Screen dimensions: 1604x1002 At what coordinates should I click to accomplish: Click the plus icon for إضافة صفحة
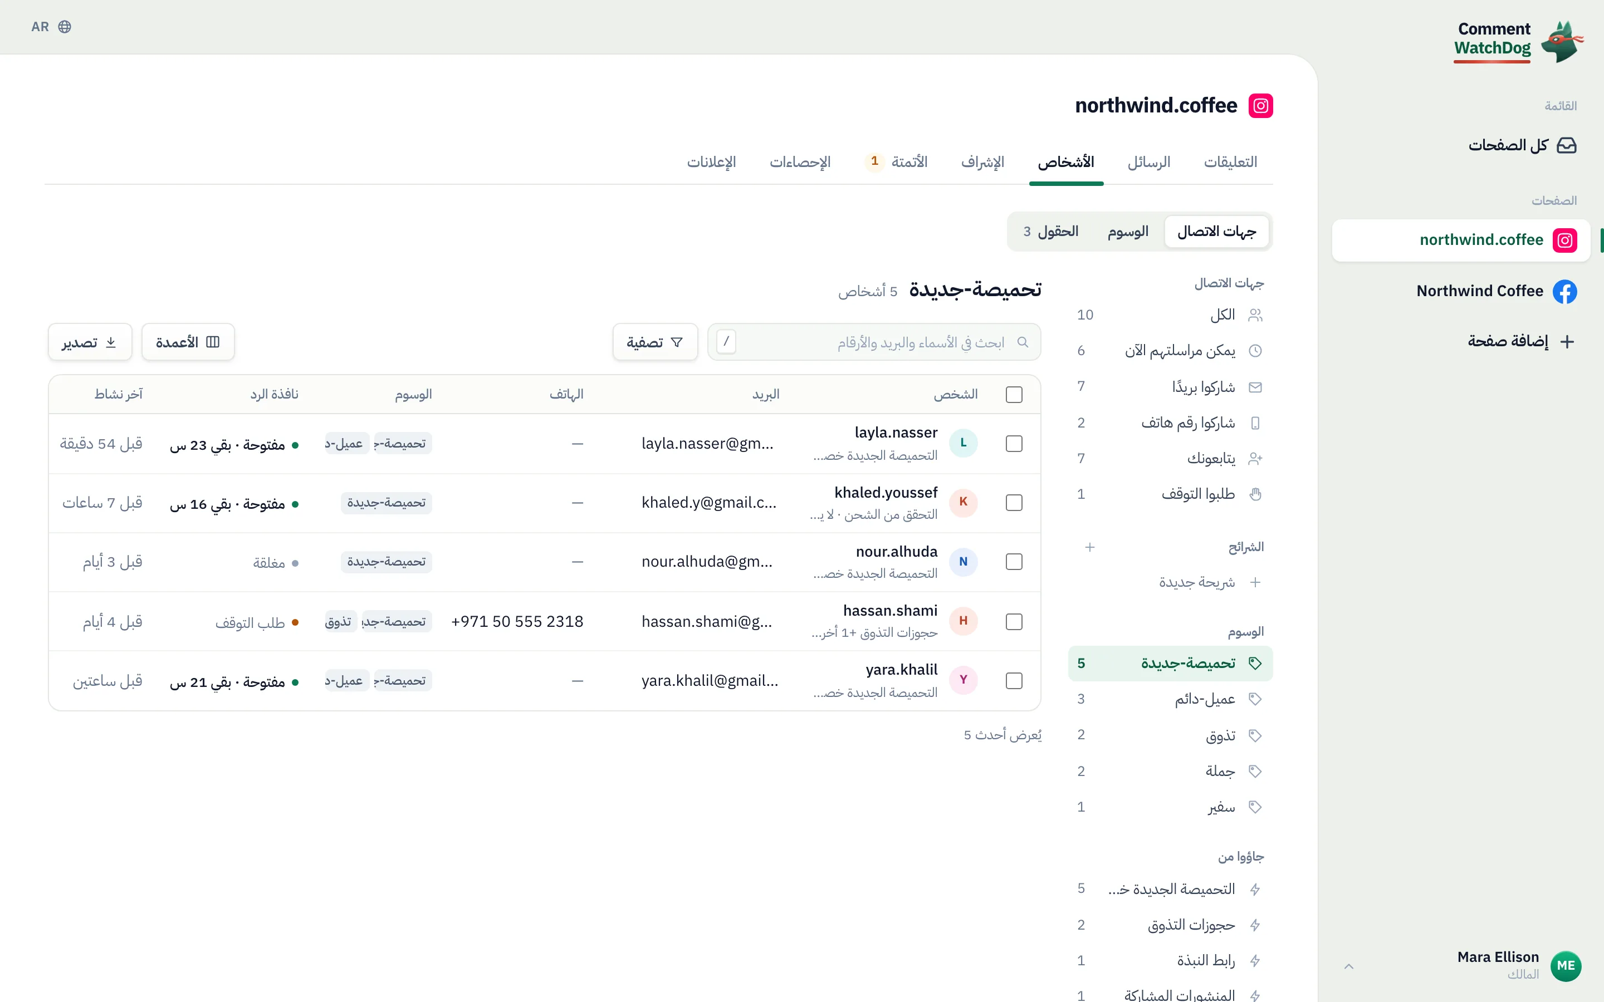[1567, 341]
